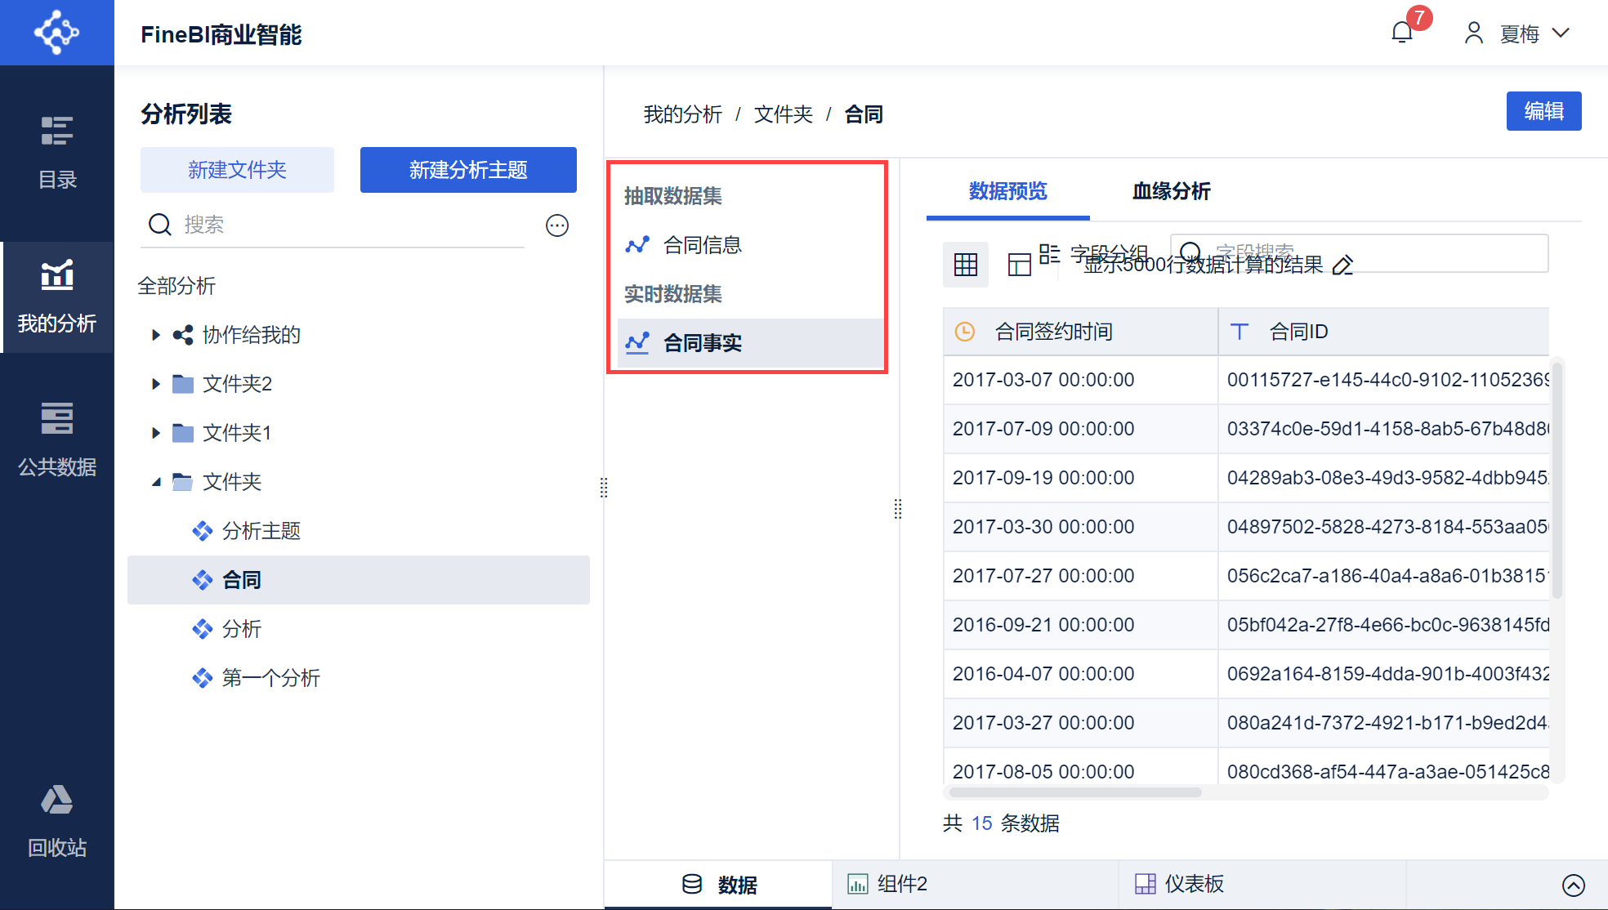Viewport: 1608px width, 910px height.
Task: Open the 夏梅 user dropdown
Action: (1518, 33)
